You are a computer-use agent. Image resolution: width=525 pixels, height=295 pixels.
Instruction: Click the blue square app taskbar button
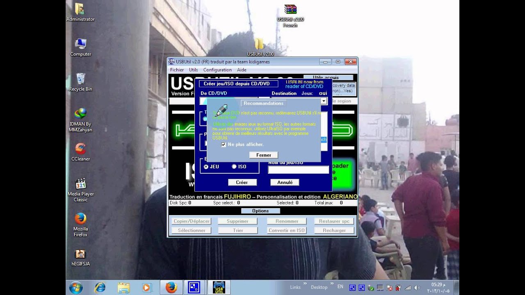194,288
